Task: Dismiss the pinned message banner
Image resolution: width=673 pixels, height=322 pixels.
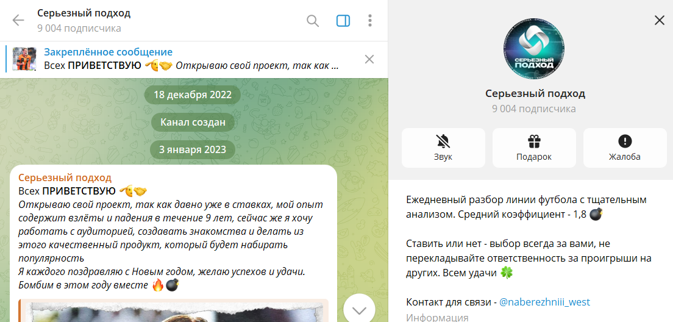Action: (369, 59)
